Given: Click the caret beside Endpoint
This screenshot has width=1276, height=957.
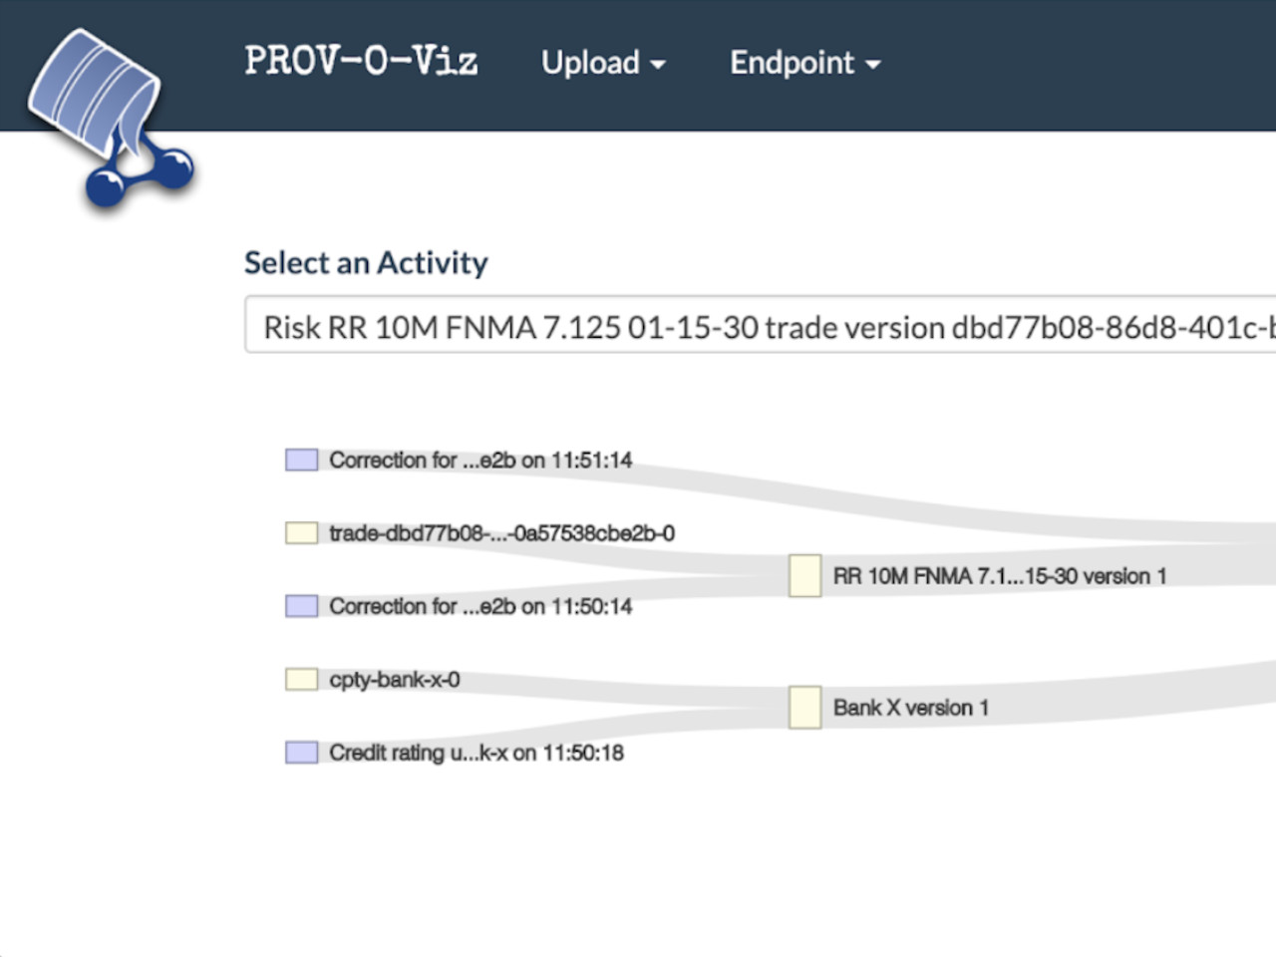Looking at the screenshot, I should click(x=873, y=63).
